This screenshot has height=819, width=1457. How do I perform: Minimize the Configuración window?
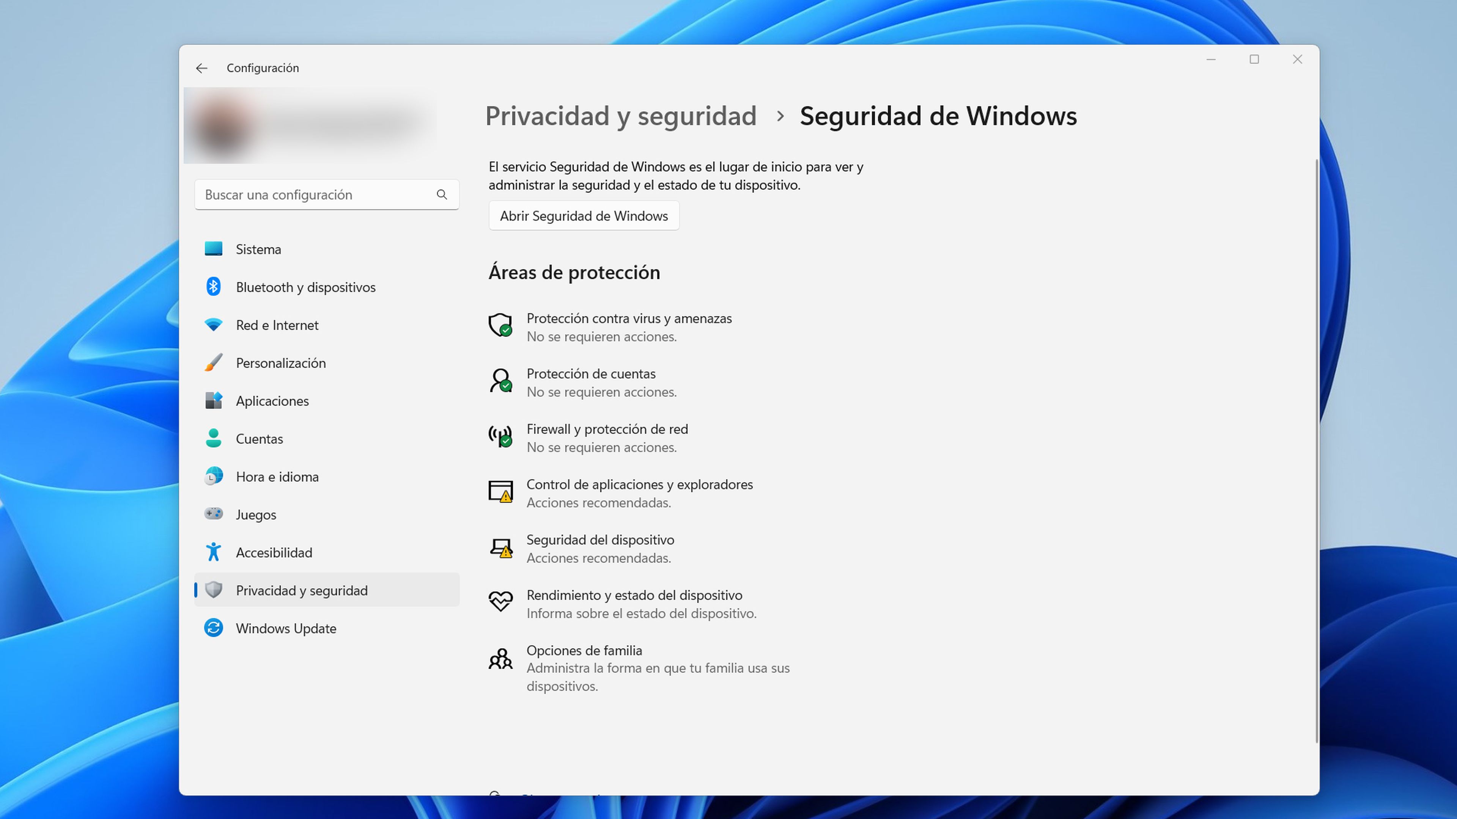[1211, 60]
